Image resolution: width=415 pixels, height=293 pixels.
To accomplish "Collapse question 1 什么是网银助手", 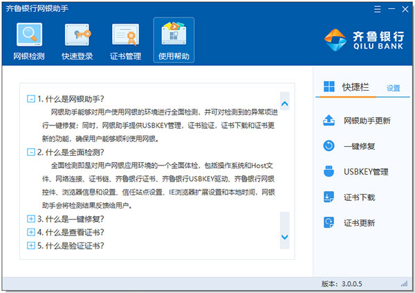I will click(31, 99).
